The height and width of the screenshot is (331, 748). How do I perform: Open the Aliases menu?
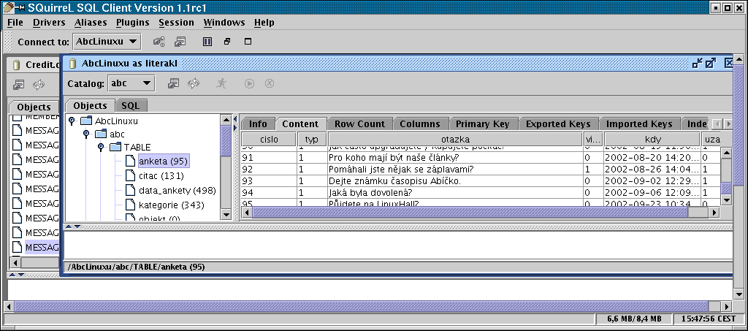tap(91, 23)
